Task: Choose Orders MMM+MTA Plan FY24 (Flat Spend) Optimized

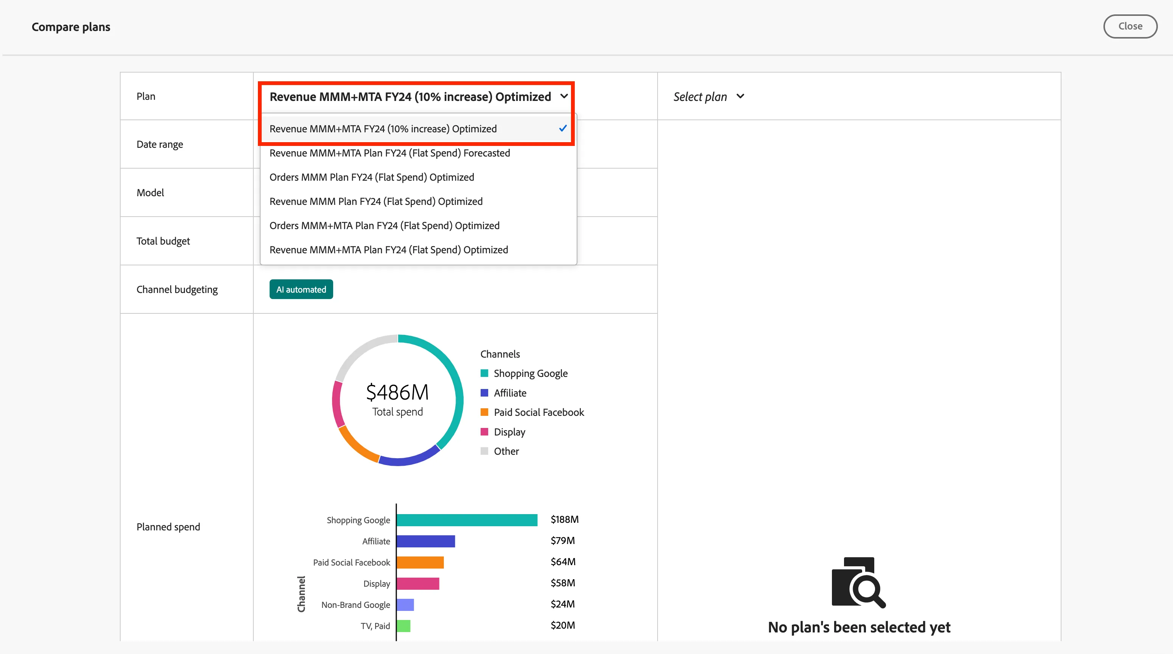Action: tap(418, 225)
